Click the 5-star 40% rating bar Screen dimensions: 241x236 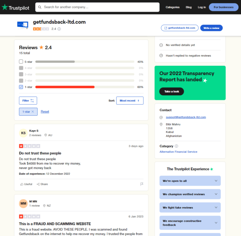point(85,62)
